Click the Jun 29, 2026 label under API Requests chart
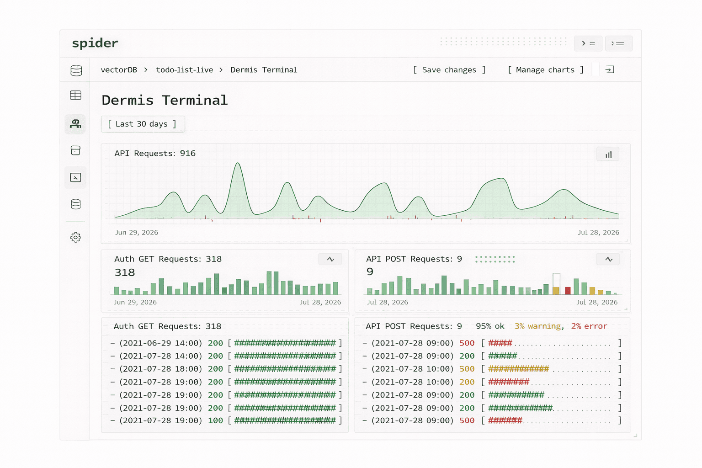Image resolution: width=702 pixels, height=468 pixels. click(x=137, y=233)
